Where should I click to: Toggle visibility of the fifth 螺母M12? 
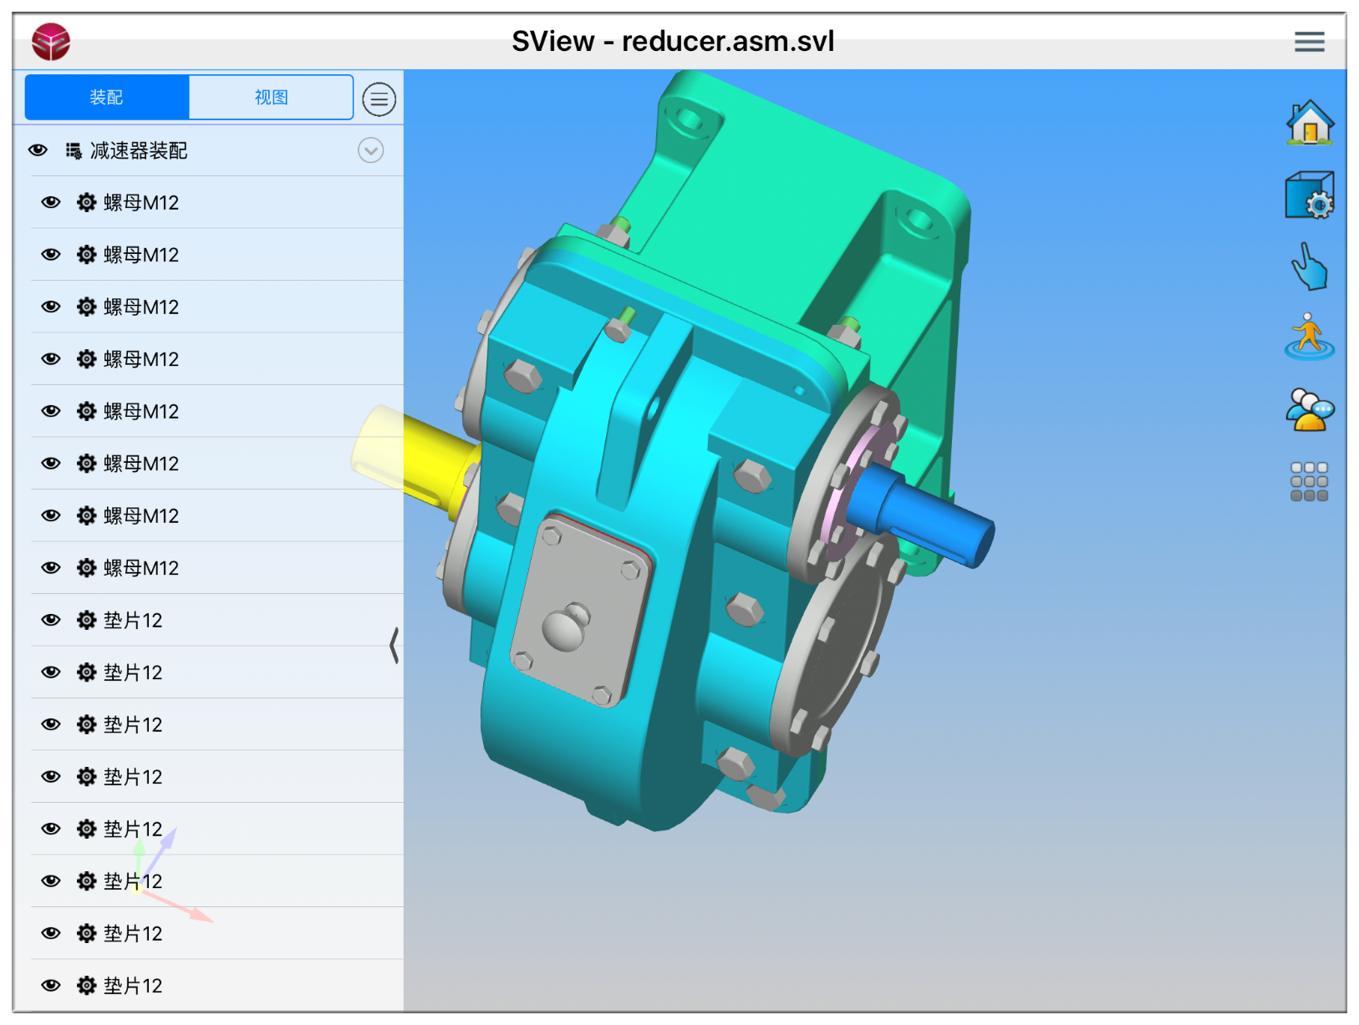coord(51,411)
